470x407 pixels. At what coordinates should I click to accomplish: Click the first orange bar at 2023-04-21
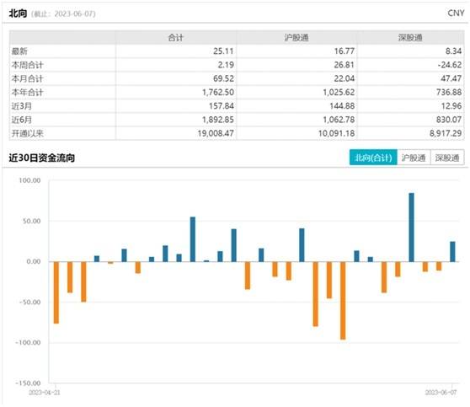tap(56, 292)
